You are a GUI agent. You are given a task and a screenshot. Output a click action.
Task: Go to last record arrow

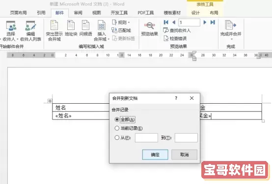coord(213,23)
